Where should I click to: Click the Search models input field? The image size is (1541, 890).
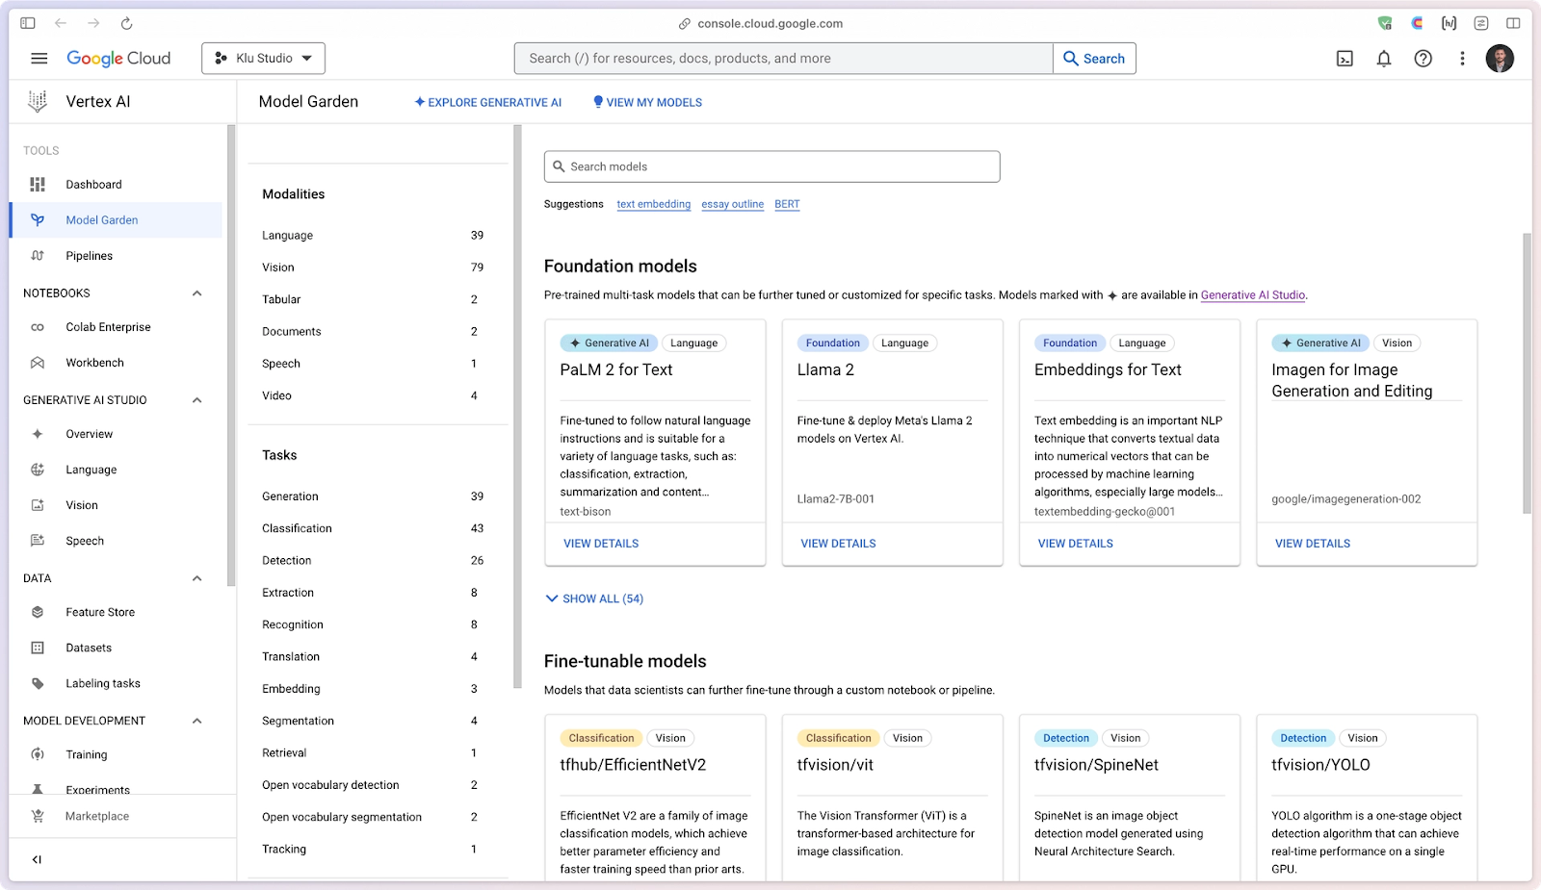click(771, 165)
